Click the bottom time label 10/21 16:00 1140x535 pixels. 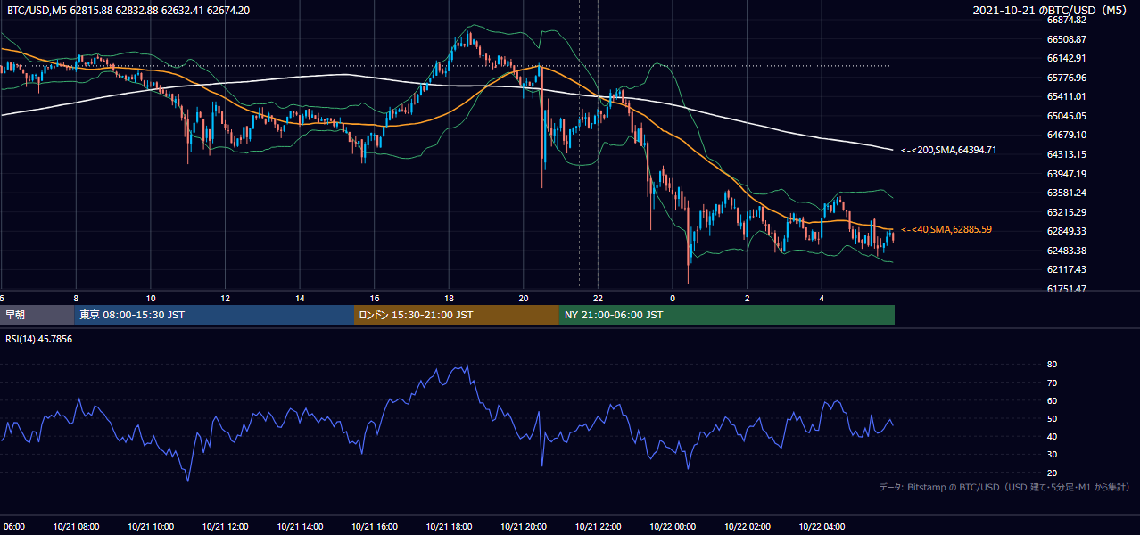pyautogui.click(x=375, y=527)
